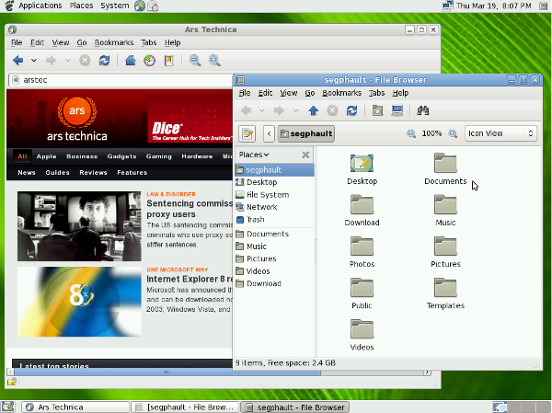Close the Places side pane
The height and width of the screenshot is (413, 552).
point(305,155)
